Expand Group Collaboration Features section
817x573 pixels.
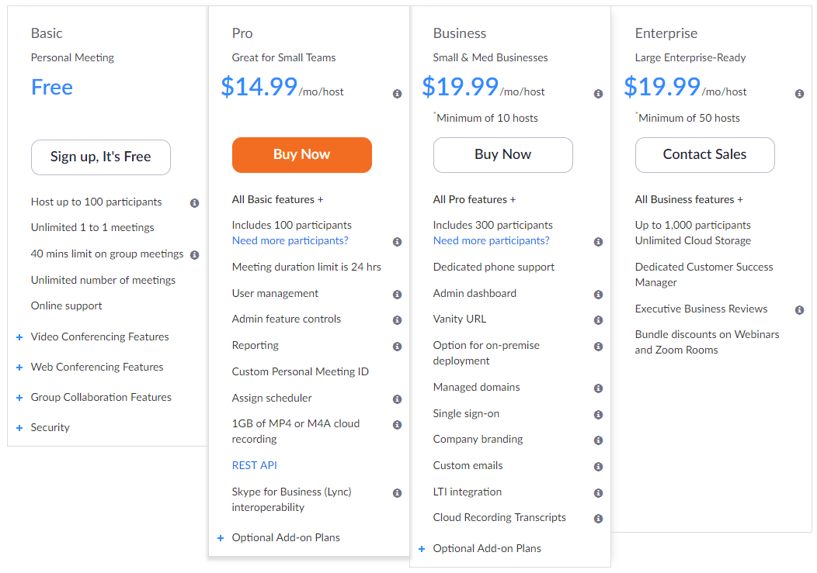(101, 398)
